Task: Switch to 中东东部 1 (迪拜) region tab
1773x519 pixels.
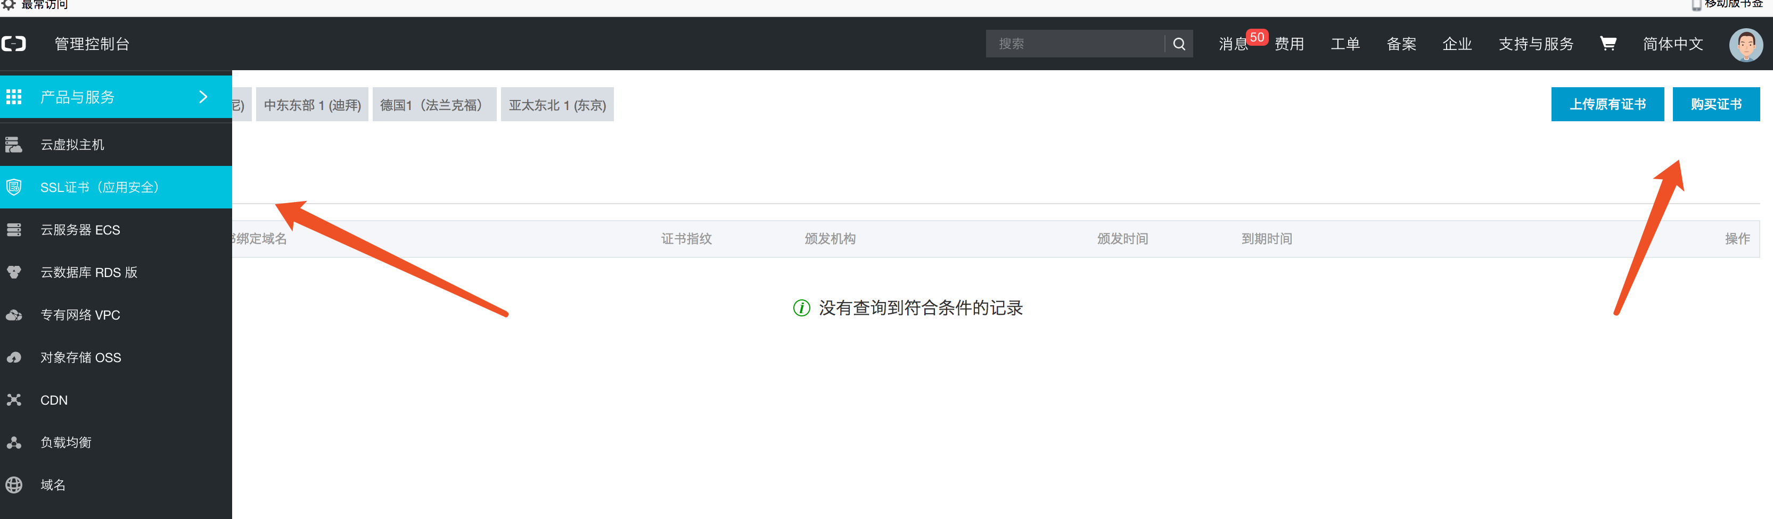Action: tap(313, 104)
